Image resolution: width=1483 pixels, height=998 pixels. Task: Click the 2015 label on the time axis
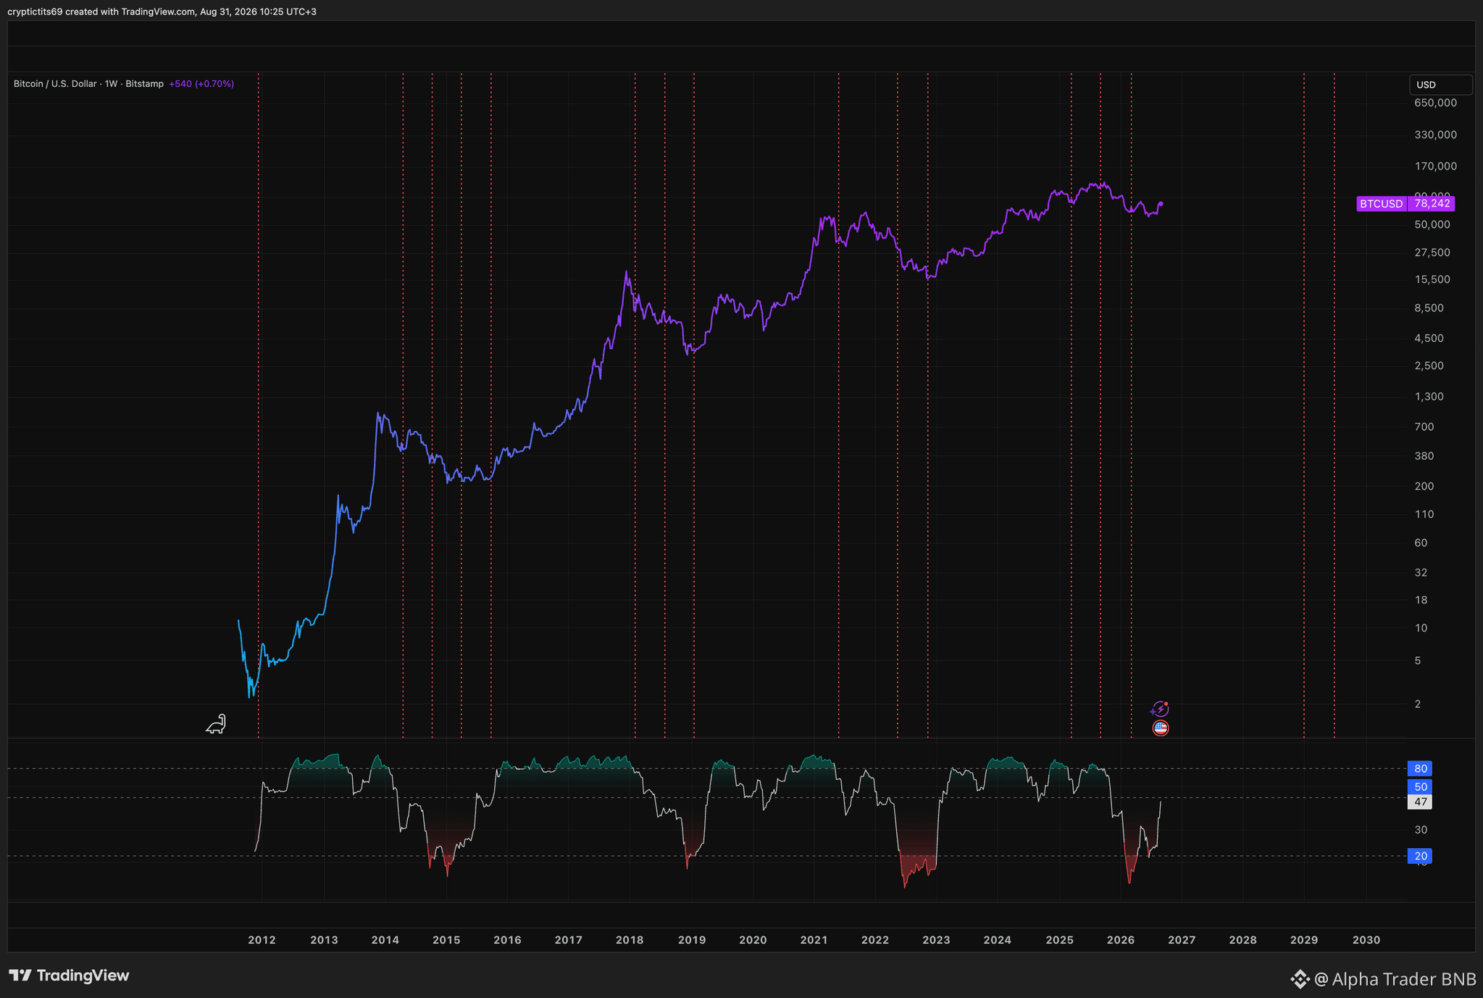446,940
